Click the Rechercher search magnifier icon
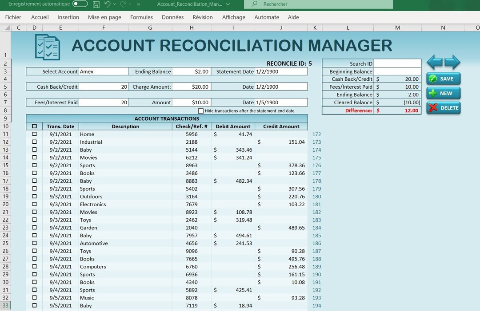The image size is (480, 311). pos(255,4)
